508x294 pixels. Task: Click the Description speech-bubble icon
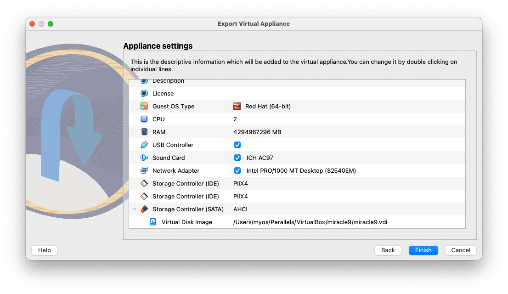click(x=144, y=80)
